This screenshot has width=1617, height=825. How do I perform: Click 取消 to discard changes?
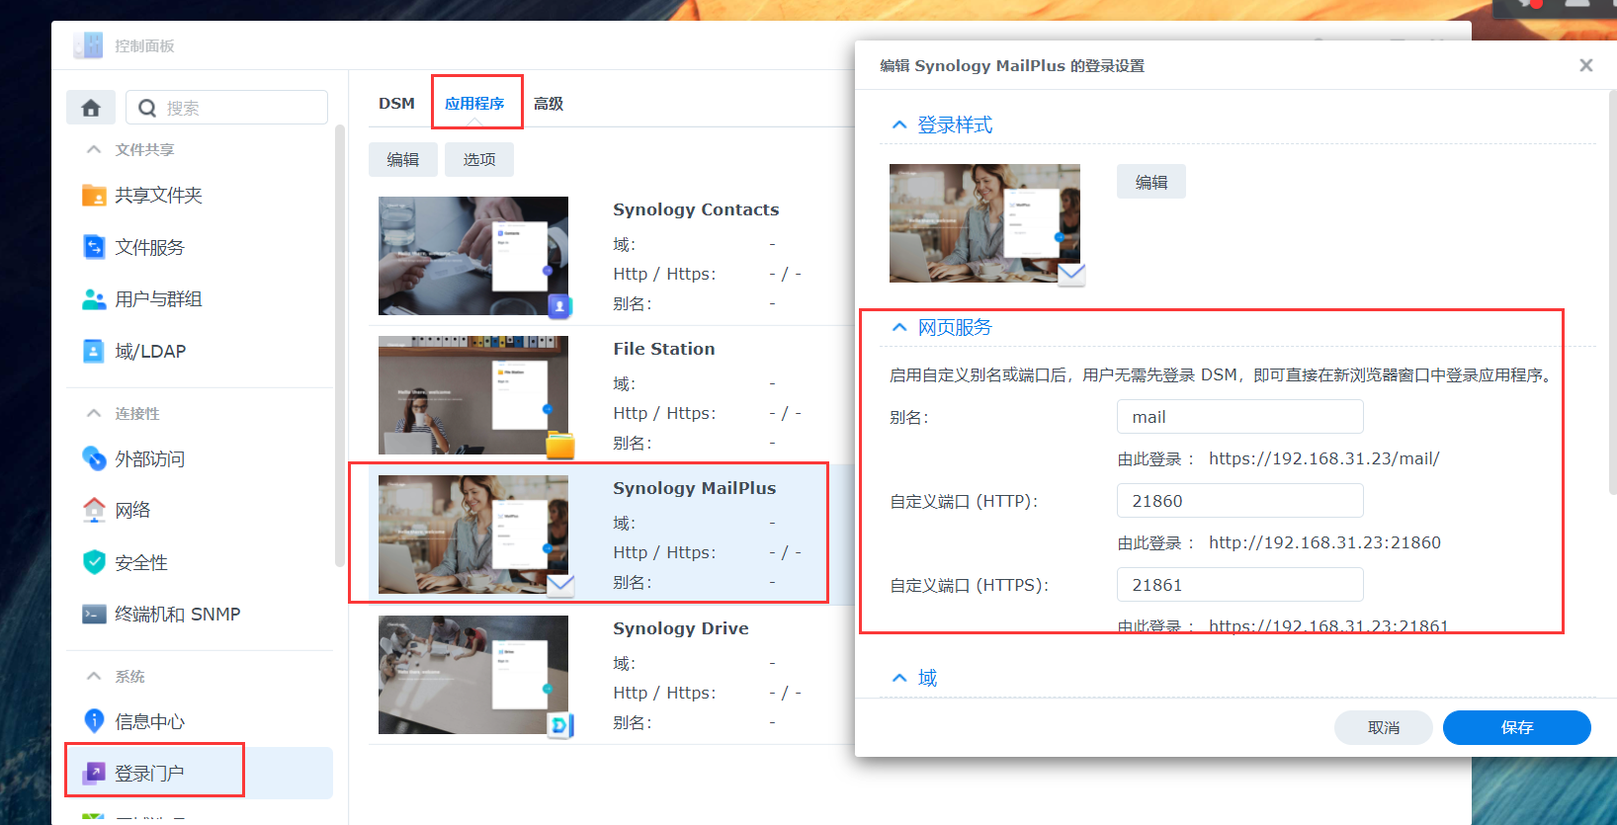pyautogui.click(x=1384, y=727)
